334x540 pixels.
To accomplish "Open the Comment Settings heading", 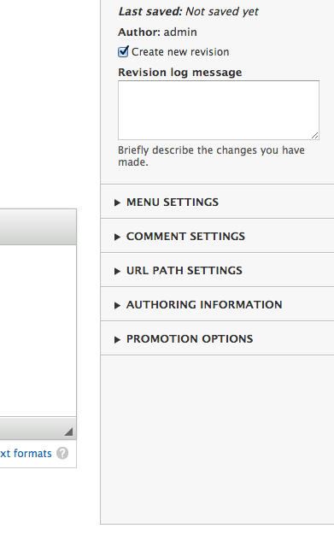I will tap(185, 236).
